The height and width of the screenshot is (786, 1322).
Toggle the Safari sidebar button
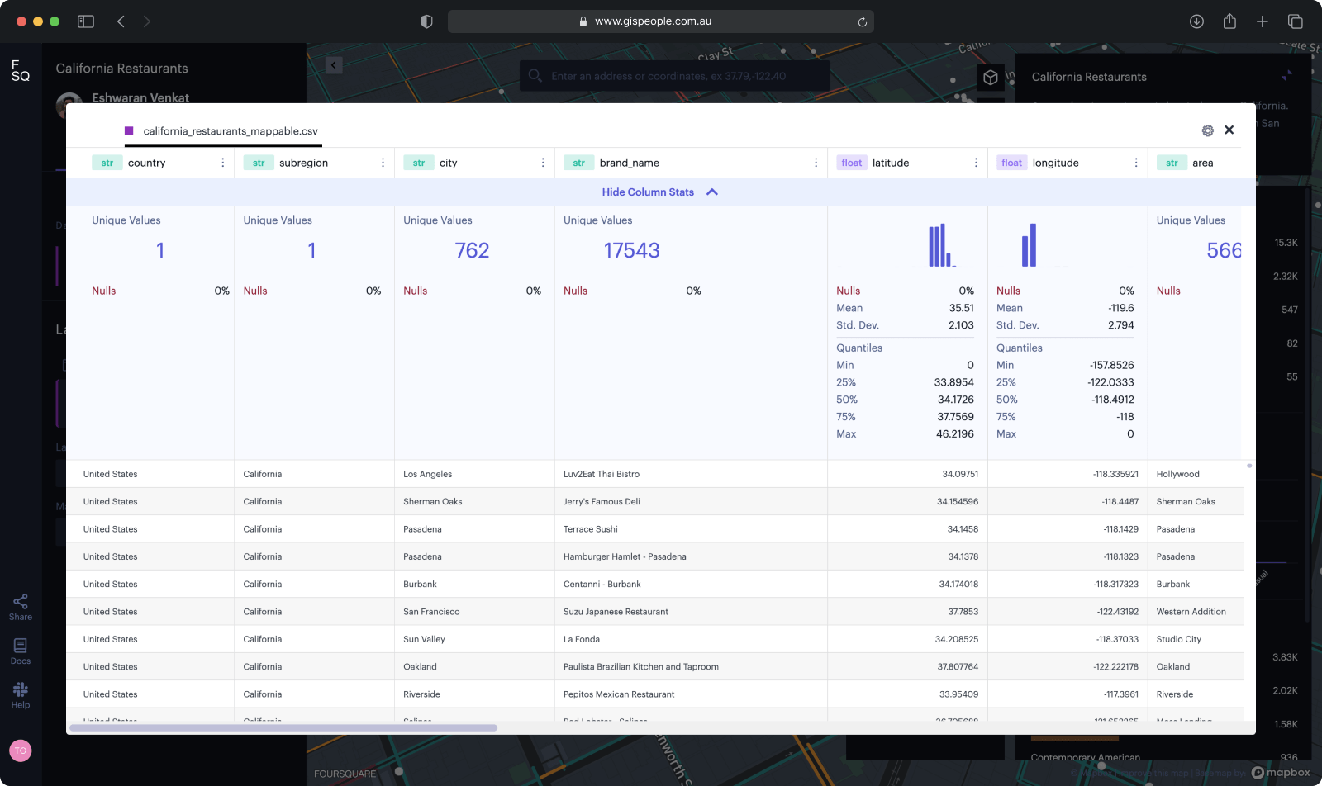pos(86,21)
